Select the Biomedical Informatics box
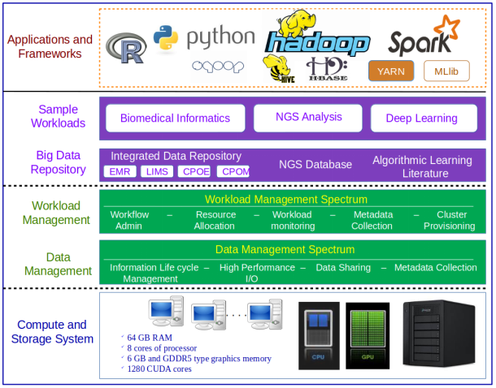This screenshot has width=496, height=388. [176, 118]
